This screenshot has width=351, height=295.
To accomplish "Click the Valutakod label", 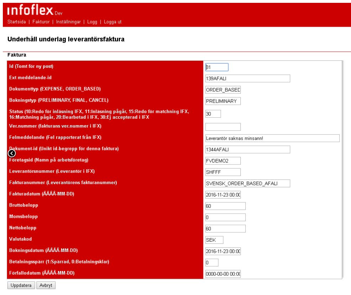I will coord(20,239).
